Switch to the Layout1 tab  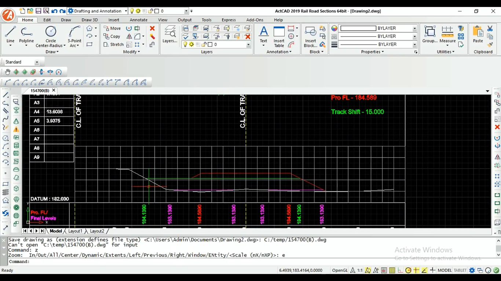75,231
